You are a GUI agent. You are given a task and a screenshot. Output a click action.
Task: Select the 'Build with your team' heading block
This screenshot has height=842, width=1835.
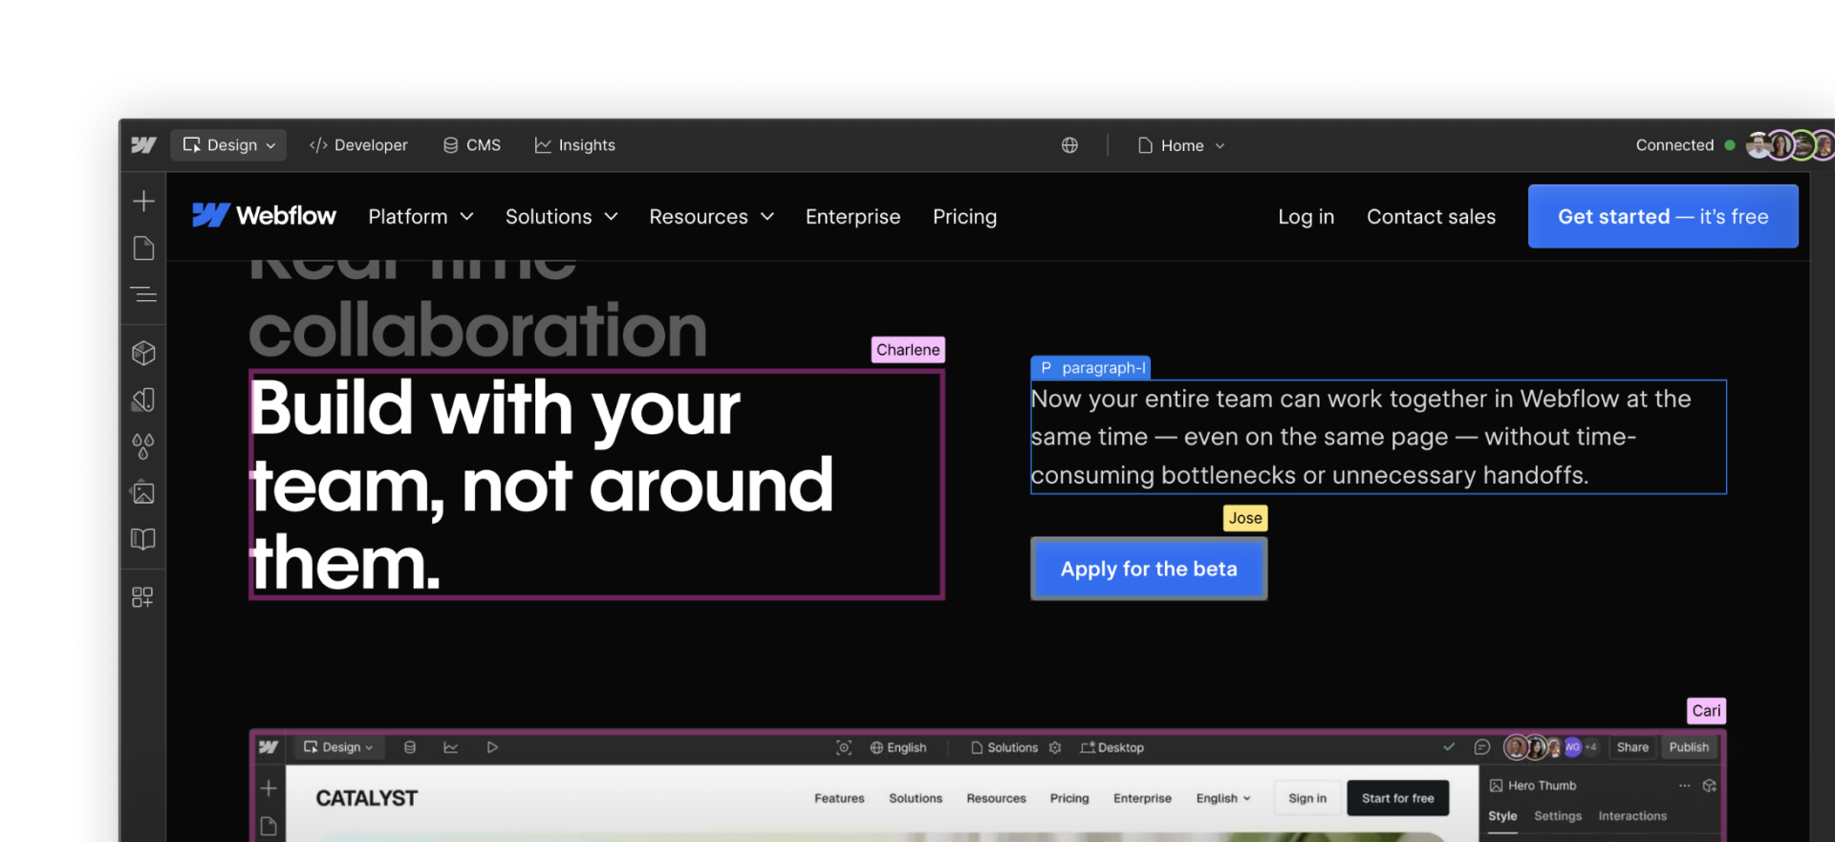click(x=596, y=485)
